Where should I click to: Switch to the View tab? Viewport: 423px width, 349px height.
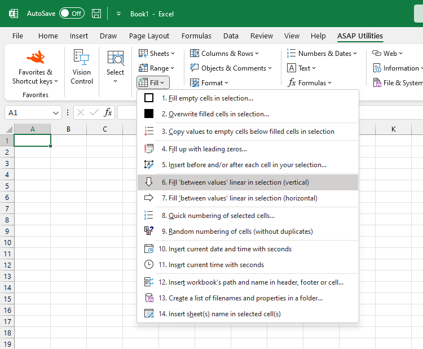coord(292,36)
